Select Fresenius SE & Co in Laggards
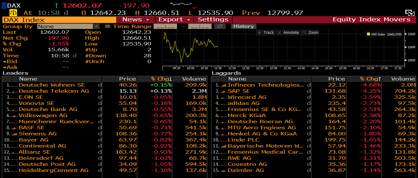 (x=314, y=109)
